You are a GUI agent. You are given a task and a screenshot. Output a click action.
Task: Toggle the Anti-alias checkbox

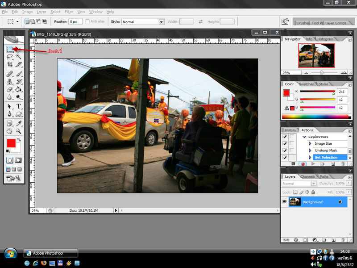point(87,21)
